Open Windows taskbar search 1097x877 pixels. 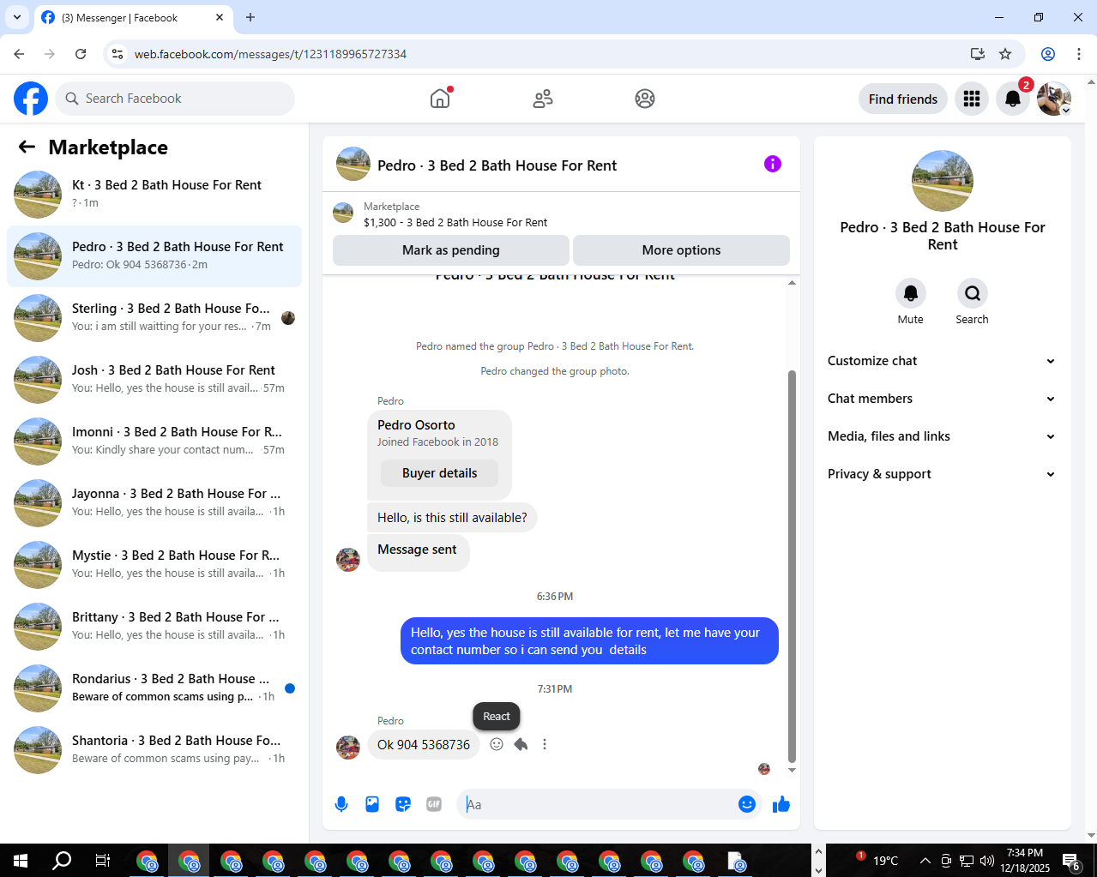(x=62, y=861)
